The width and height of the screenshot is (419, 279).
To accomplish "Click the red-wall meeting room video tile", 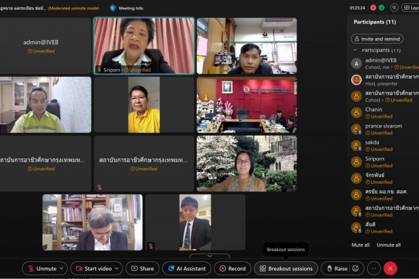I will 247,105.
